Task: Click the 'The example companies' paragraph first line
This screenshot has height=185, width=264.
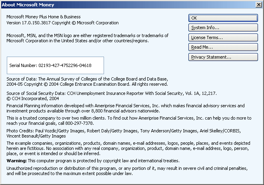Action: coord(128,143)
